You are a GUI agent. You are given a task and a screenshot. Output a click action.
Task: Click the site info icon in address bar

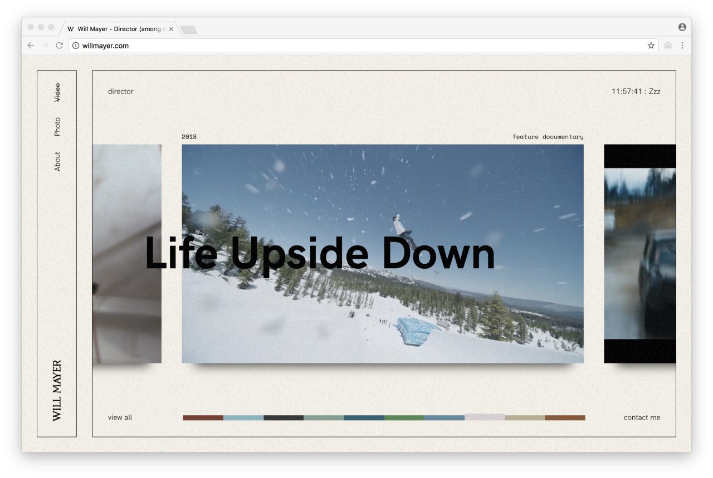tap(76, 46)
